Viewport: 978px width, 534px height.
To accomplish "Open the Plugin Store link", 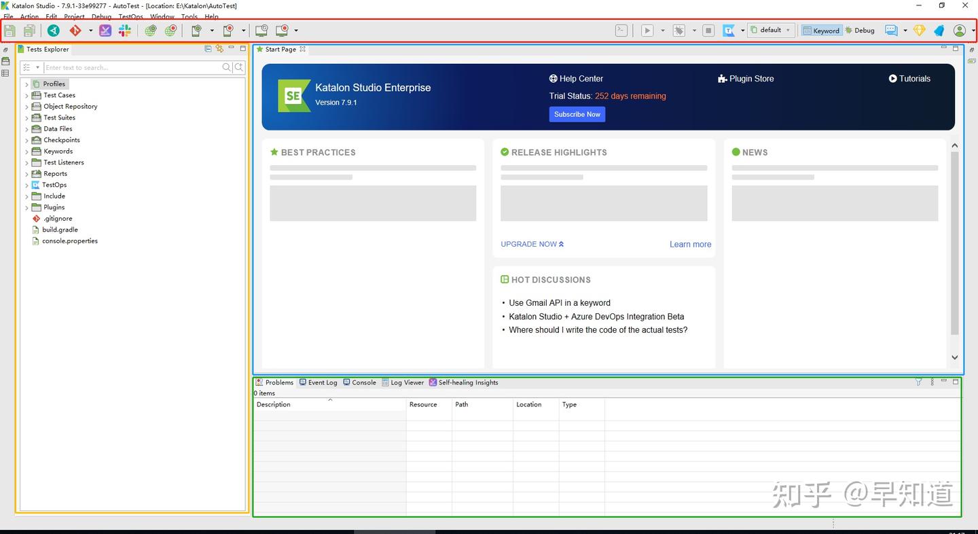I will [746, 79].
